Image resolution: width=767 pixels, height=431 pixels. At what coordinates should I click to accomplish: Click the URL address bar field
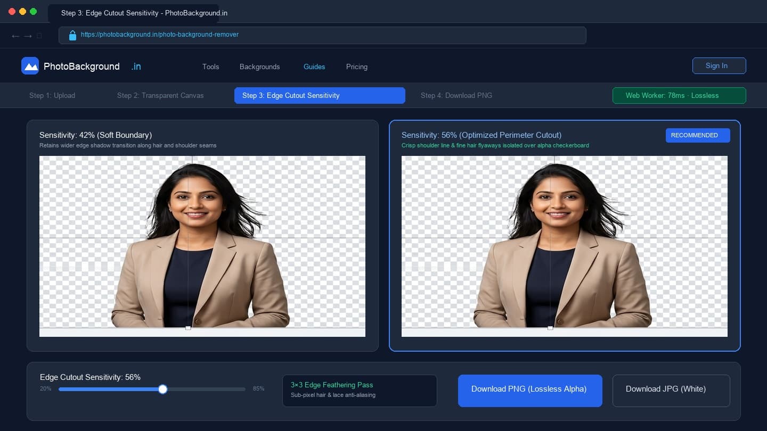322,35
